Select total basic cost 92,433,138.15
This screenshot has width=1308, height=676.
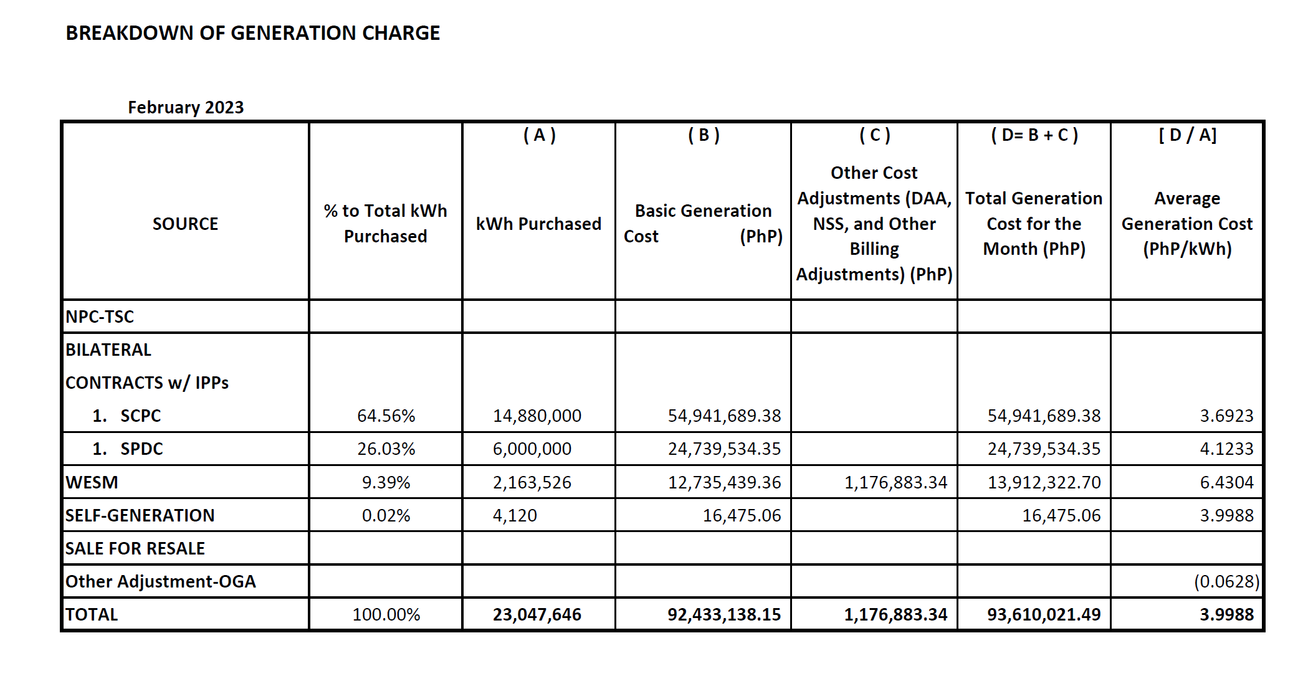(x=724, y=614)
